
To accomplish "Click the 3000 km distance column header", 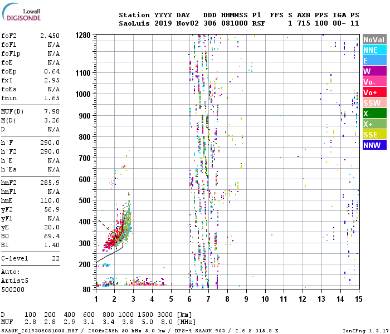I will pyautogui.click(x=165, y=315).
